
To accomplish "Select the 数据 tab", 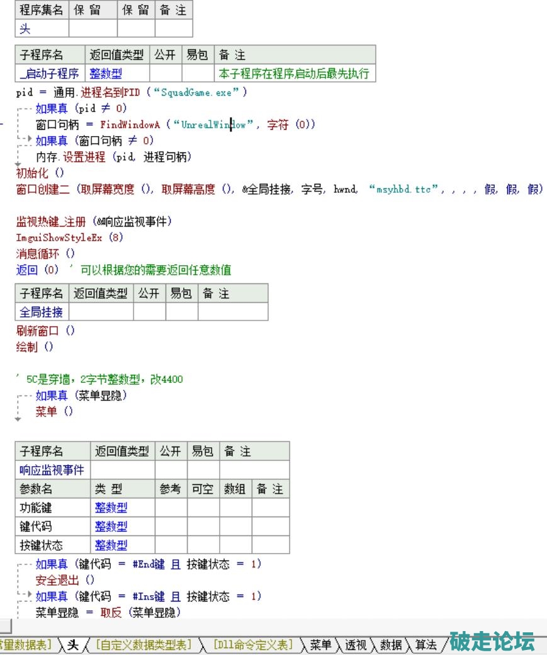I will (391, 644).
